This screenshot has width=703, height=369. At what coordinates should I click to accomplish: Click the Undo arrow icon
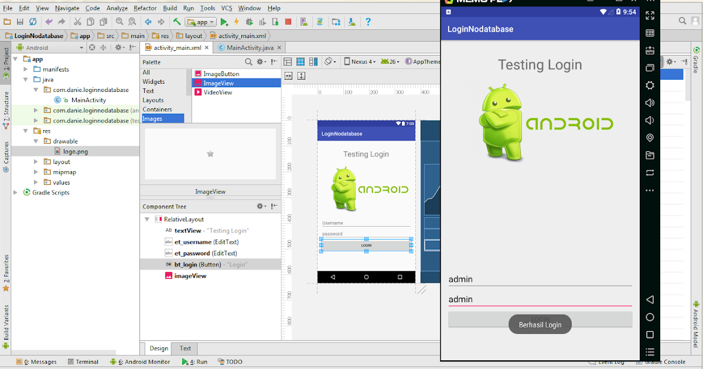click(49, 22)
